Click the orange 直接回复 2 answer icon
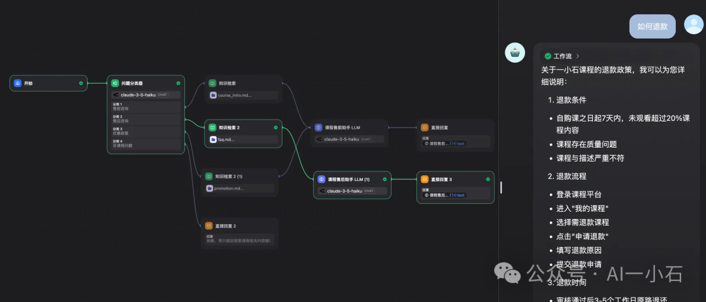The image size is (706, 302). pyautogui.click(x=209, y=226)
